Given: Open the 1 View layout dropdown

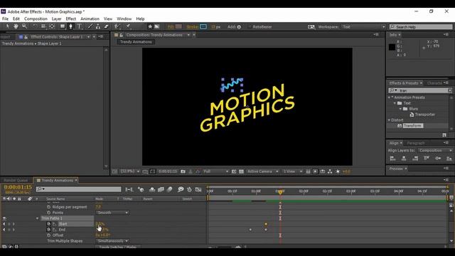Looking at the screenshot, I should (x=292, y=171).
